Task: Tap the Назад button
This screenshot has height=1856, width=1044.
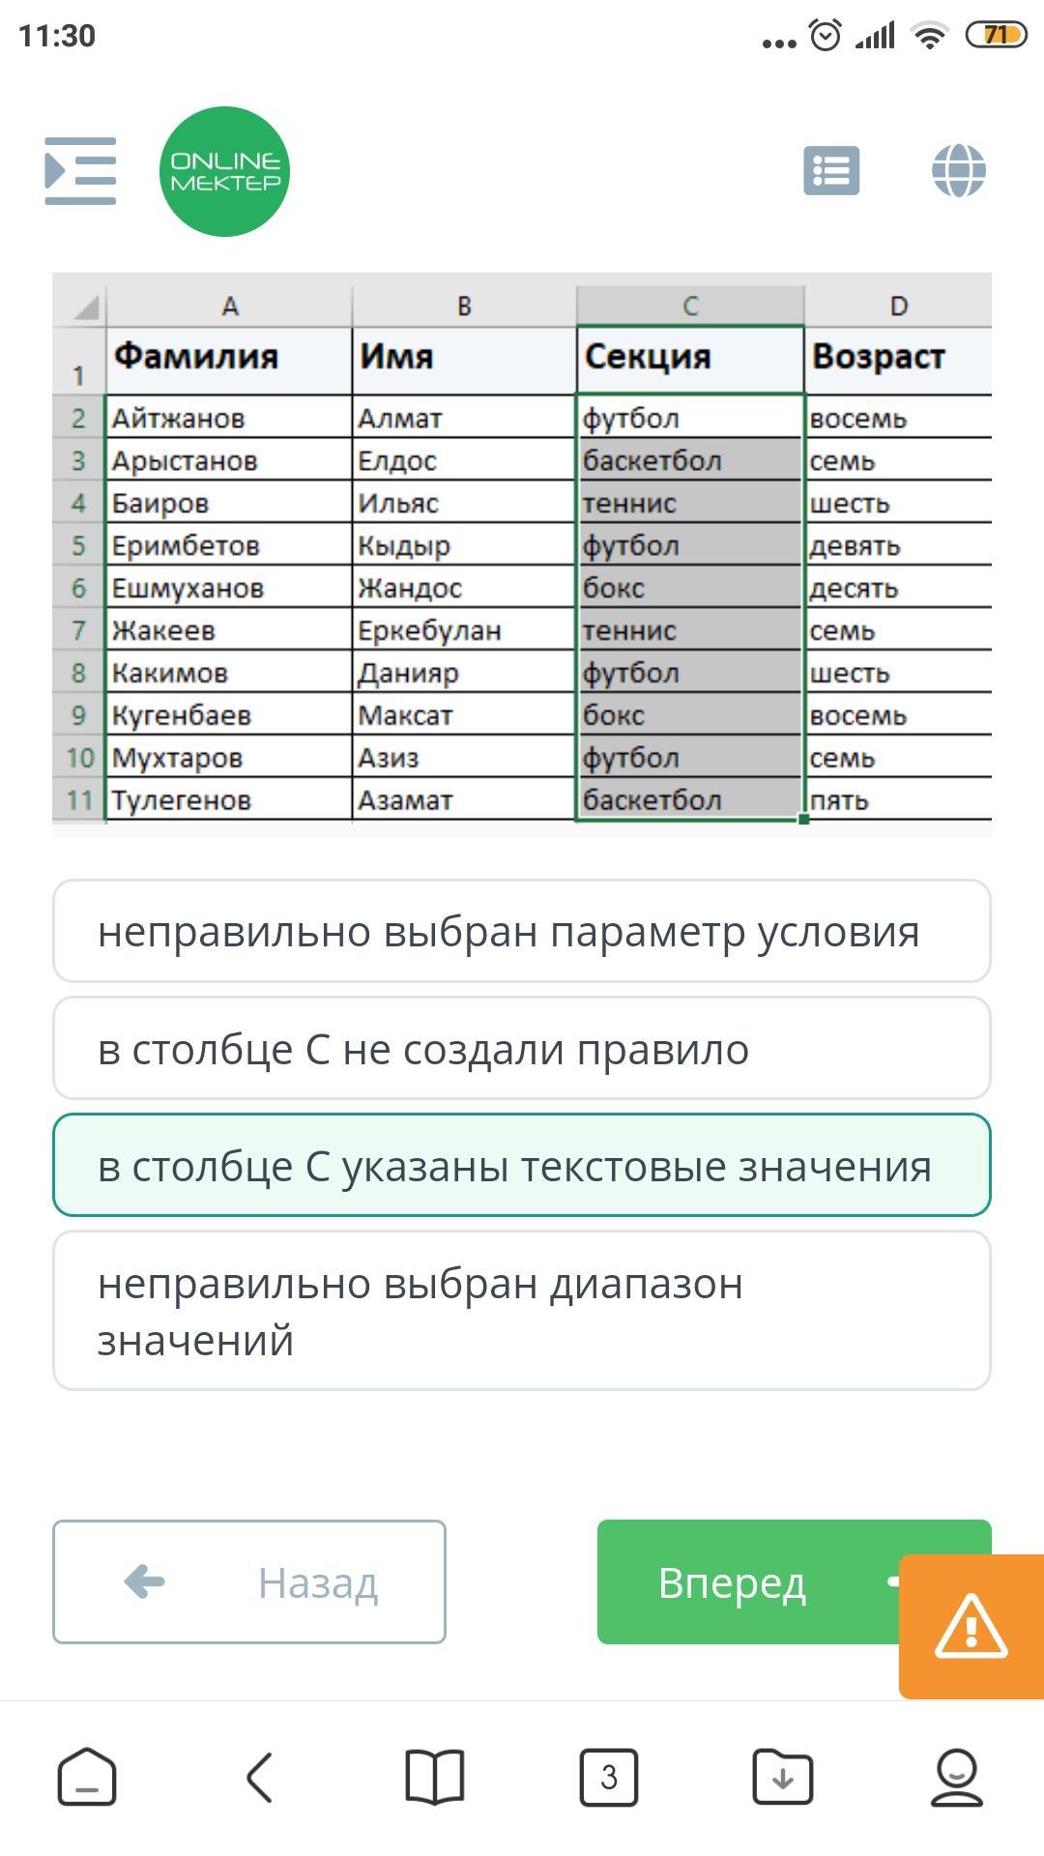Action: point(249,1581)
